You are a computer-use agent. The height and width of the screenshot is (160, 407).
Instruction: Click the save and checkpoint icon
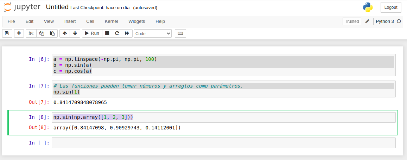[x=7, y=33]
